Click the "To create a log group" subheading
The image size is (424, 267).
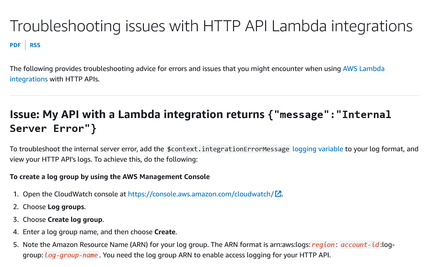coord(110,177)
